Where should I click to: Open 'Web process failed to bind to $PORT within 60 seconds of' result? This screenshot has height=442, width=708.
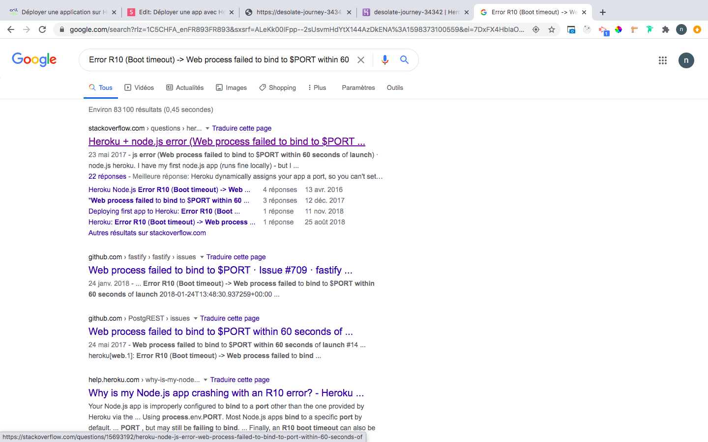pos(221,331)
